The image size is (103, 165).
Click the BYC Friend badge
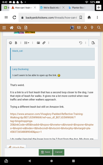tap(30, 32)
